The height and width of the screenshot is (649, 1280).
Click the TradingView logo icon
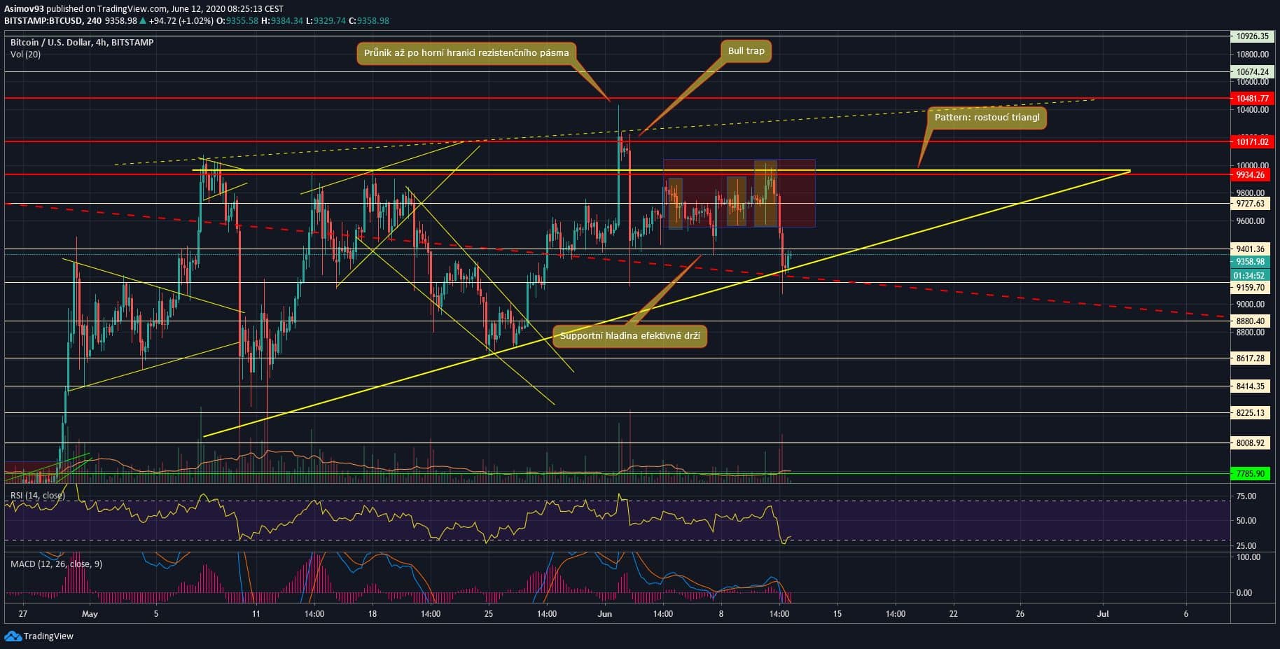coord(13,636)
